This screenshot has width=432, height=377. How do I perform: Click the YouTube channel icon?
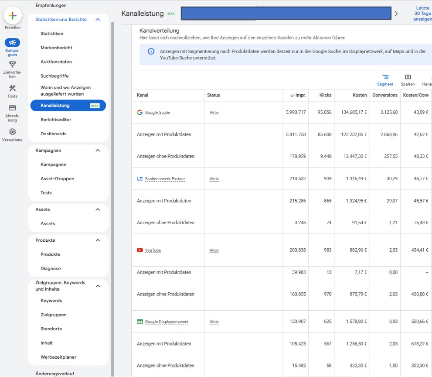point(140,250)
